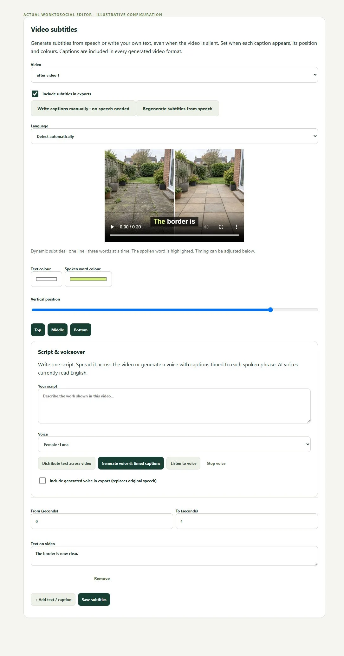Screen dimensions: 344x656
Task: Set subtitle position to Middle
Action: (58, 330)
